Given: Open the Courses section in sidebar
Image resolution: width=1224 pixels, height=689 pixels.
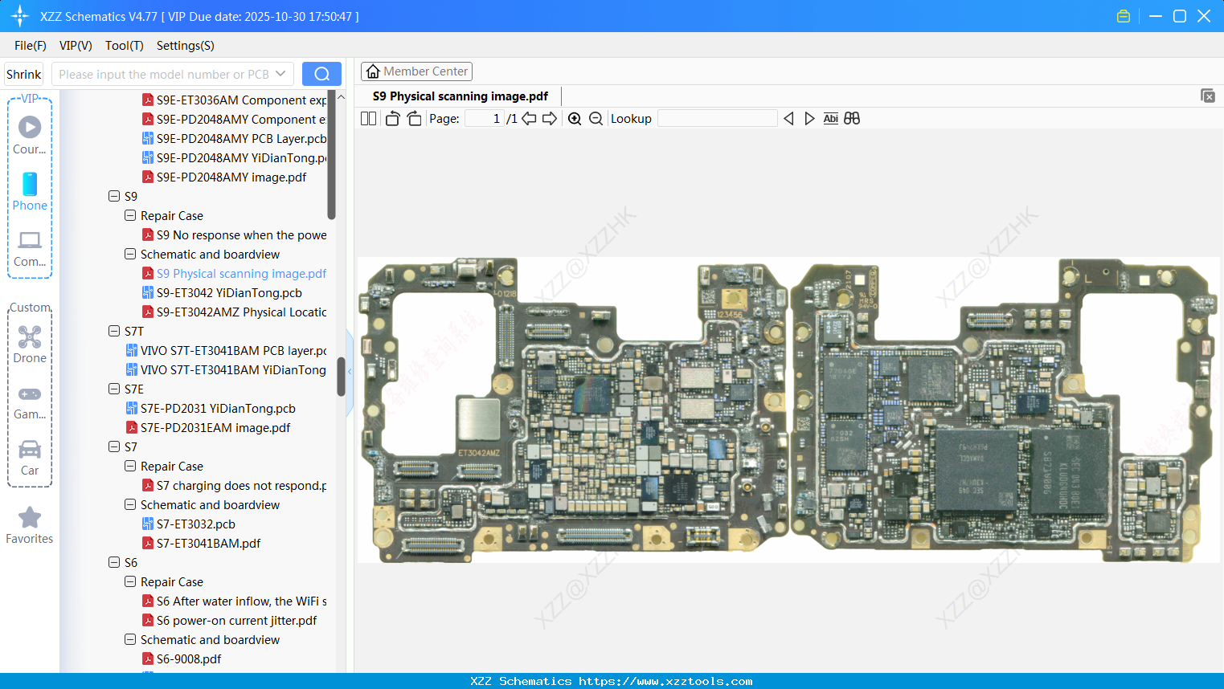Looking at the screenshot, I should 30,135.
